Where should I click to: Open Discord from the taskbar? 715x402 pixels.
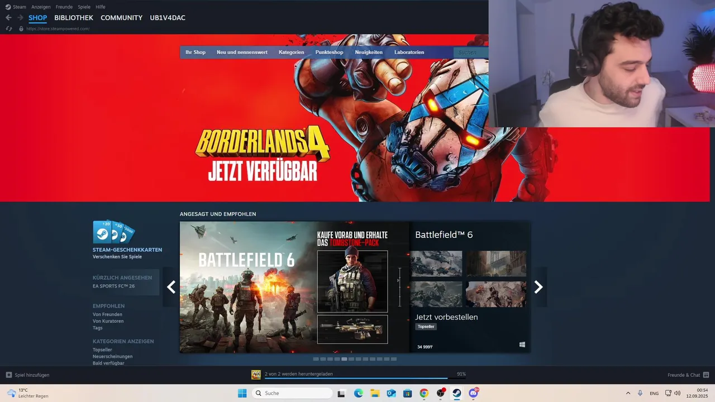tap(474, 393)
